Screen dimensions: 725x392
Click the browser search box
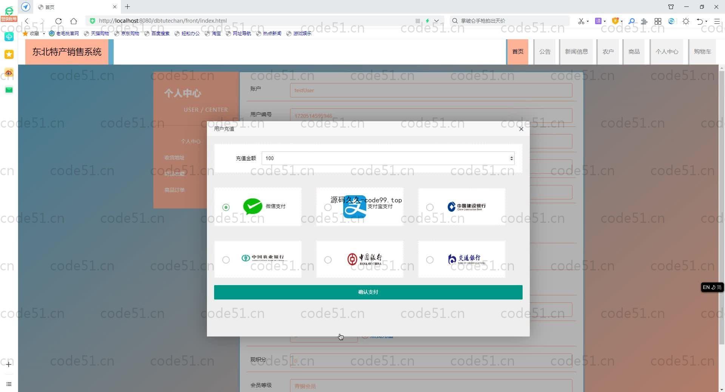point(510,21)
